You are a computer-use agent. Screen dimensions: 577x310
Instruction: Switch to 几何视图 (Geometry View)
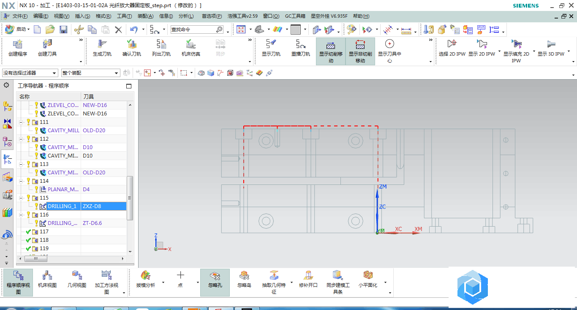tap(77, 279)
